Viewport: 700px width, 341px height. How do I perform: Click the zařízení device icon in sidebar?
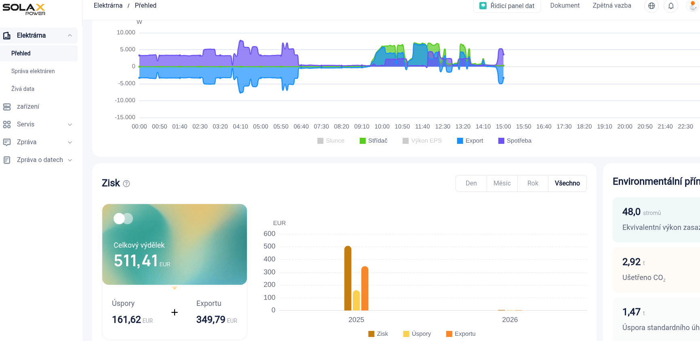(7, 107)
